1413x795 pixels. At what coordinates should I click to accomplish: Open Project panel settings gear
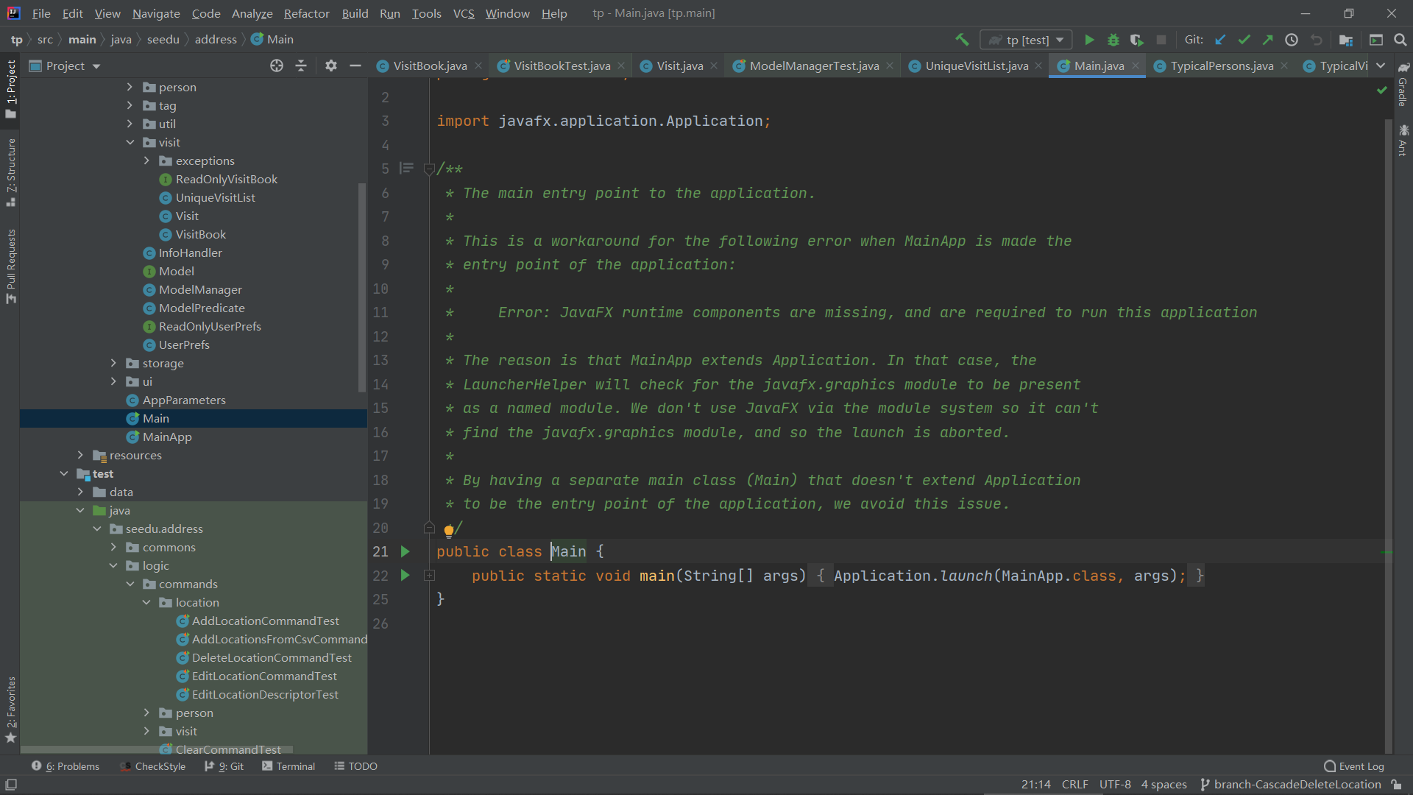(331, 66)
